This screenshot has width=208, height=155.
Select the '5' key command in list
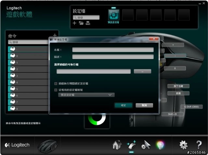pos(28,89)
